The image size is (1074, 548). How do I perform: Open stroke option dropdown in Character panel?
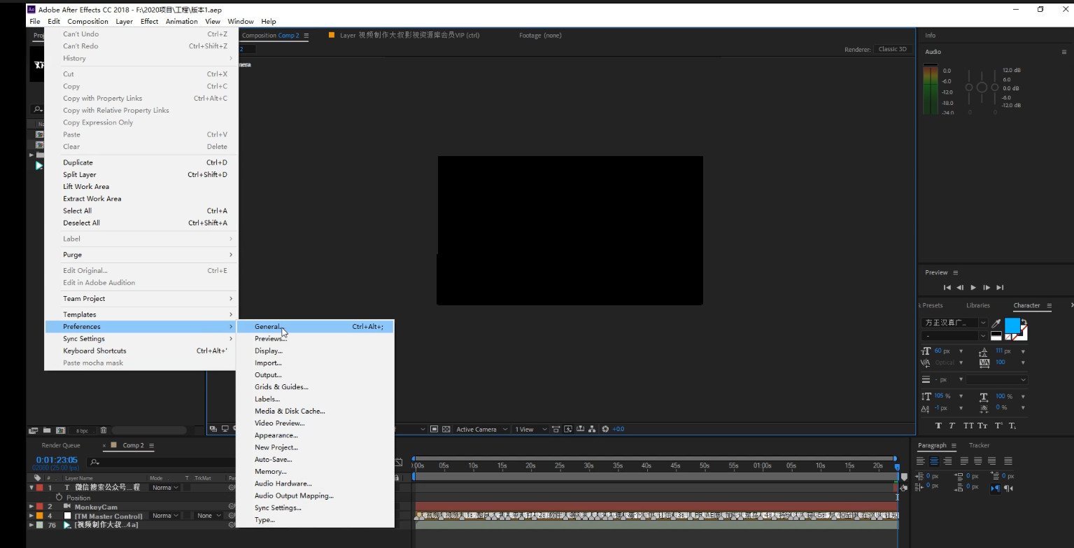coord(996,379)
